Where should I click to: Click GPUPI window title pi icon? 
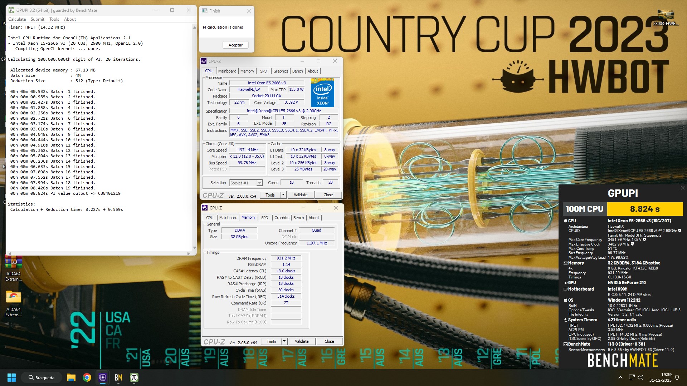pyautogui.click(x=11, y=10)
